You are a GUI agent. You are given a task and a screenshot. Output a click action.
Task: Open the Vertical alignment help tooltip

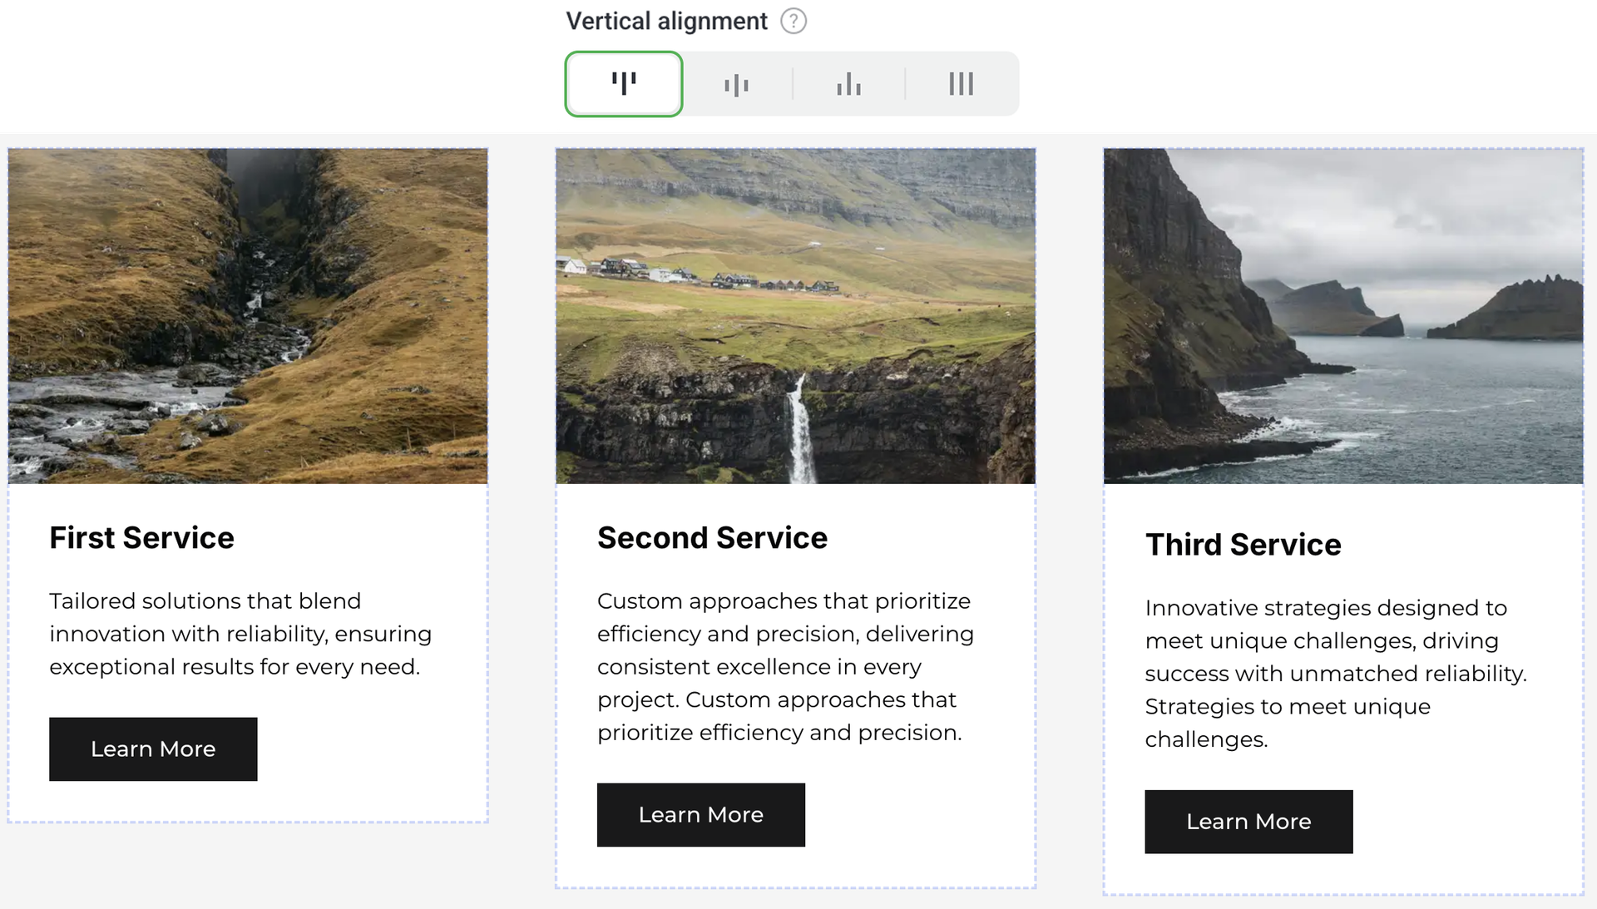point(794,21)
